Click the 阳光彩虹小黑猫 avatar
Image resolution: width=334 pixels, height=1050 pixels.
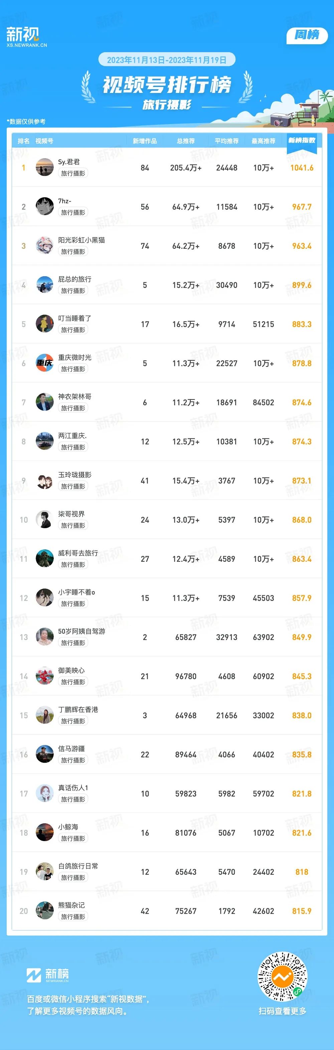[45, 245]
